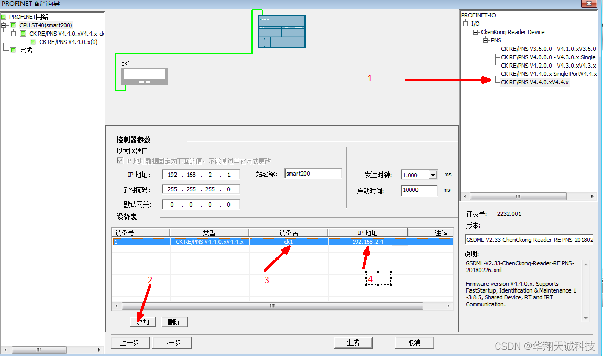Select CK RE/PNS V4.0.0.0 Single catalog entry
The image size is (603, 356).
548,57
